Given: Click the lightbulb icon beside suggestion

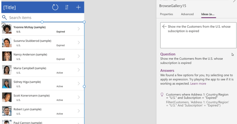Looking at the screenshot, I should 162,95.
